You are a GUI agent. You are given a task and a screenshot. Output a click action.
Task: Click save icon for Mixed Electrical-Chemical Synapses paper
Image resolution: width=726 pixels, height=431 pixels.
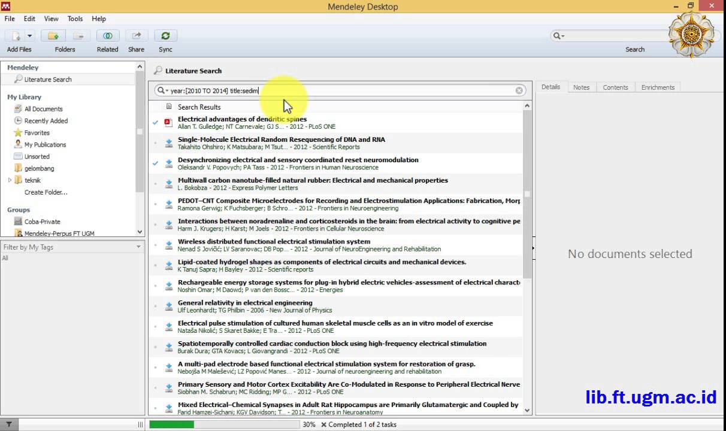pyautogui.click(x=168, y=408)
